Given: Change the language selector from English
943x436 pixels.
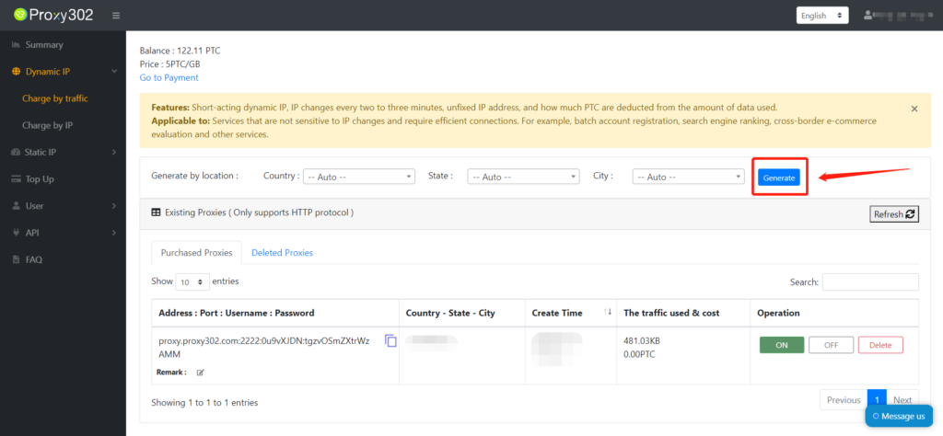Looking at the screenshot, I should (x=822, y=16).
